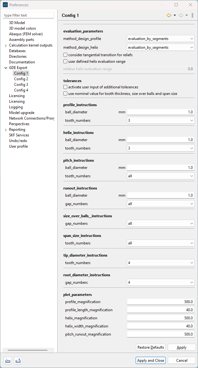
Task: Click the Restore Defaults button
Action: pyautogui.click(x=151, y=347)
